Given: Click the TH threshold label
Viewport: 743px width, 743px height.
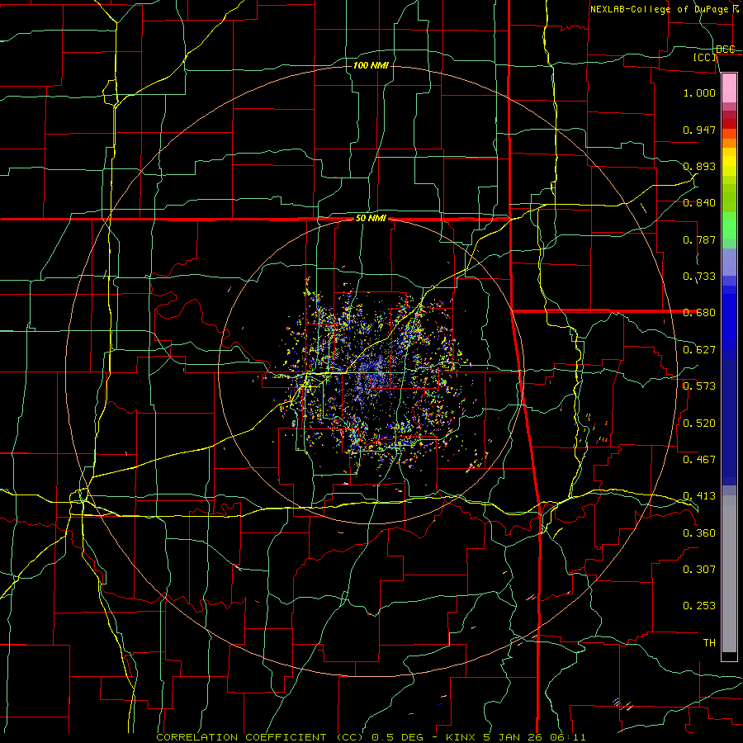Looking at the screenshot, I should click(x=709, y=643).
